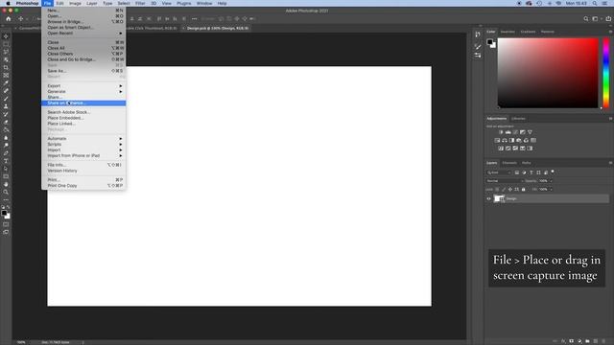Screen dimensions: 614x345
Task: Open the layer filter Kind dropdown
Action: (x=499, y=172)
